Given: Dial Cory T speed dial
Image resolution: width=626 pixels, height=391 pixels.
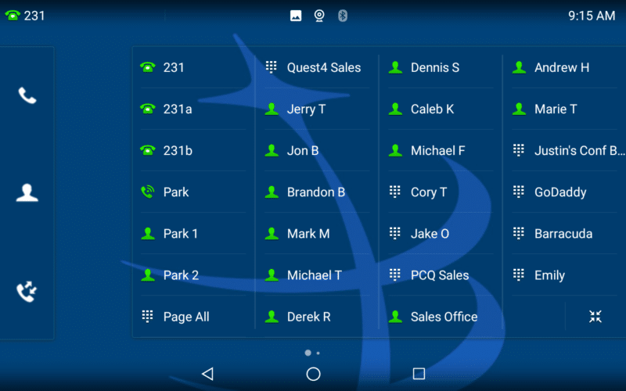Looking at the screenshot, I should click(x=441, y=192).
